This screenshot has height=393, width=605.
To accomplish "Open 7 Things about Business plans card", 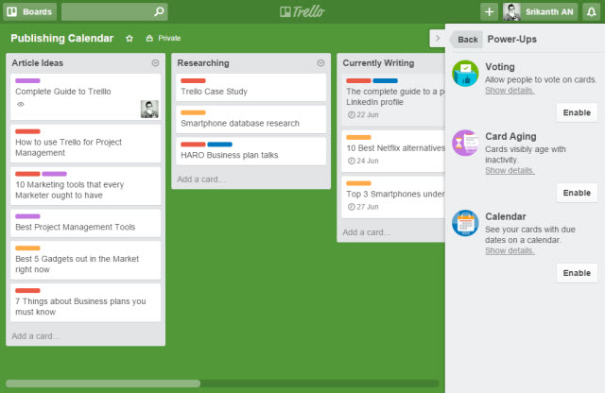I will click(86, 302).
